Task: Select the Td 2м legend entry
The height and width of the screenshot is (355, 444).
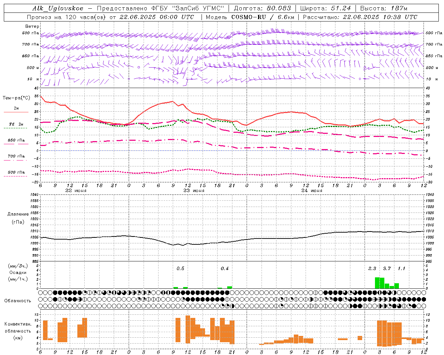Action: coord(16,124)
